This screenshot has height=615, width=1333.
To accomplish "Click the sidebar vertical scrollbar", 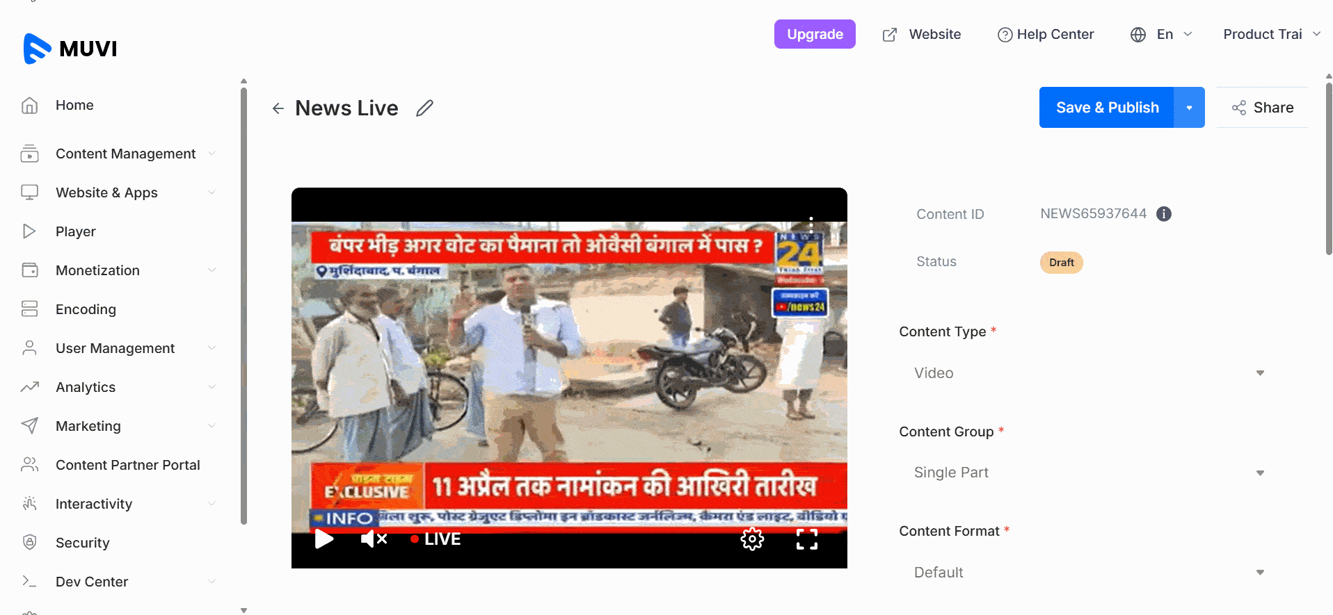I will [x=244, y=306].
